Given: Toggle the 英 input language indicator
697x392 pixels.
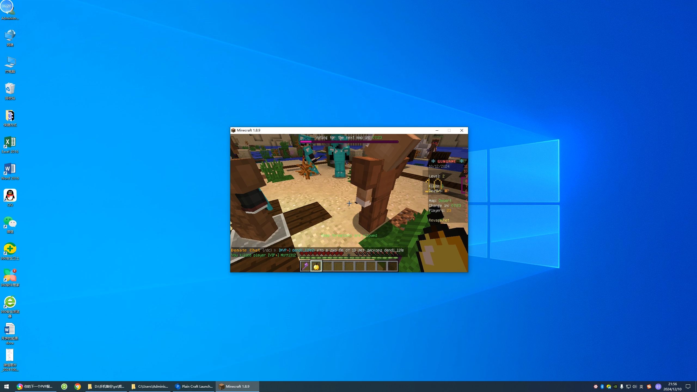Looking at the screenshot, I should (641, 387).
